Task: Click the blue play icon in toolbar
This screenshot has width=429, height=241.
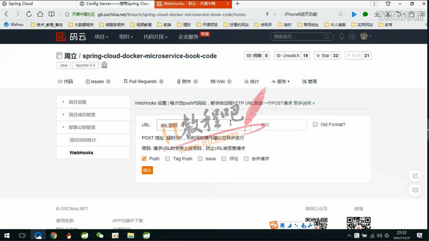Action: pos(354,14)
